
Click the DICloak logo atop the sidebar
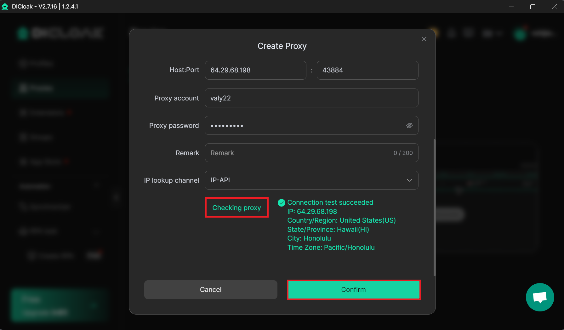coord(60,33)
